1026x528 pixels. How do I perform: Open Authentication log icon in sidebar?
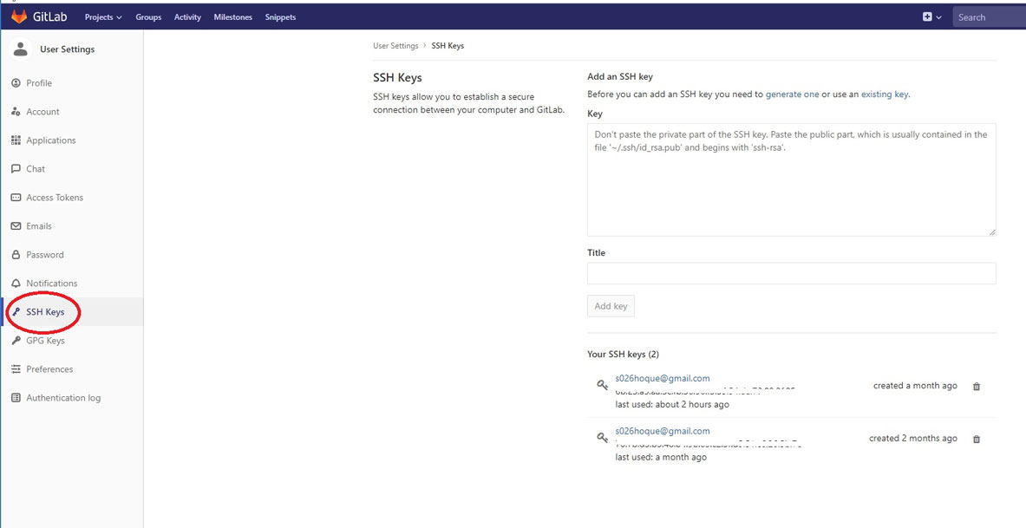16,398
